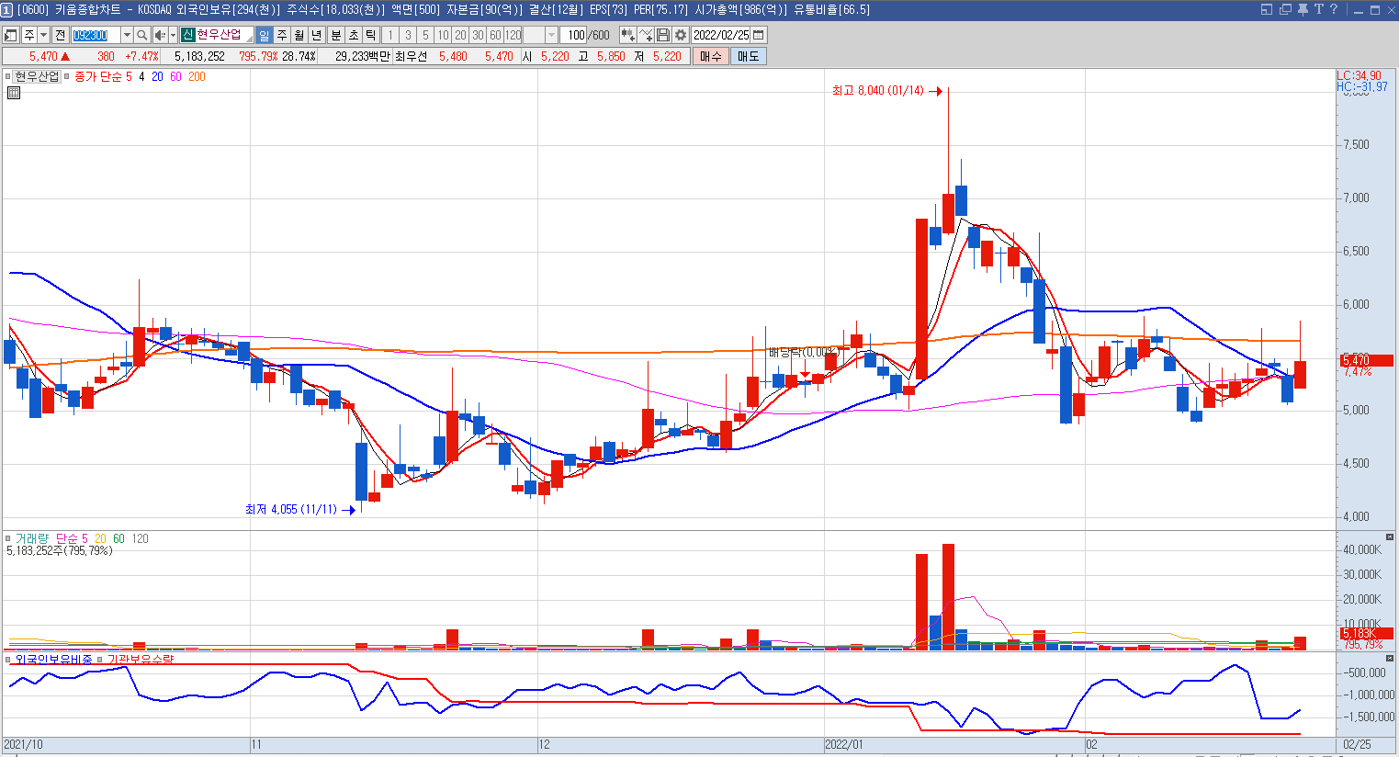Select second 초 chart period
The image size is (1399, 757).
click(354, 35)
